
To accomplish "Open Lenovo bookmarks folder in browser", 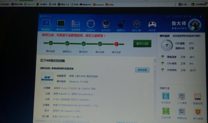I will [x=98, y=5].
